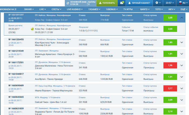Expand coupon 1661172501 details
Image resolution: width=189 pixels, height=115 pixels.
pos(182,65)
